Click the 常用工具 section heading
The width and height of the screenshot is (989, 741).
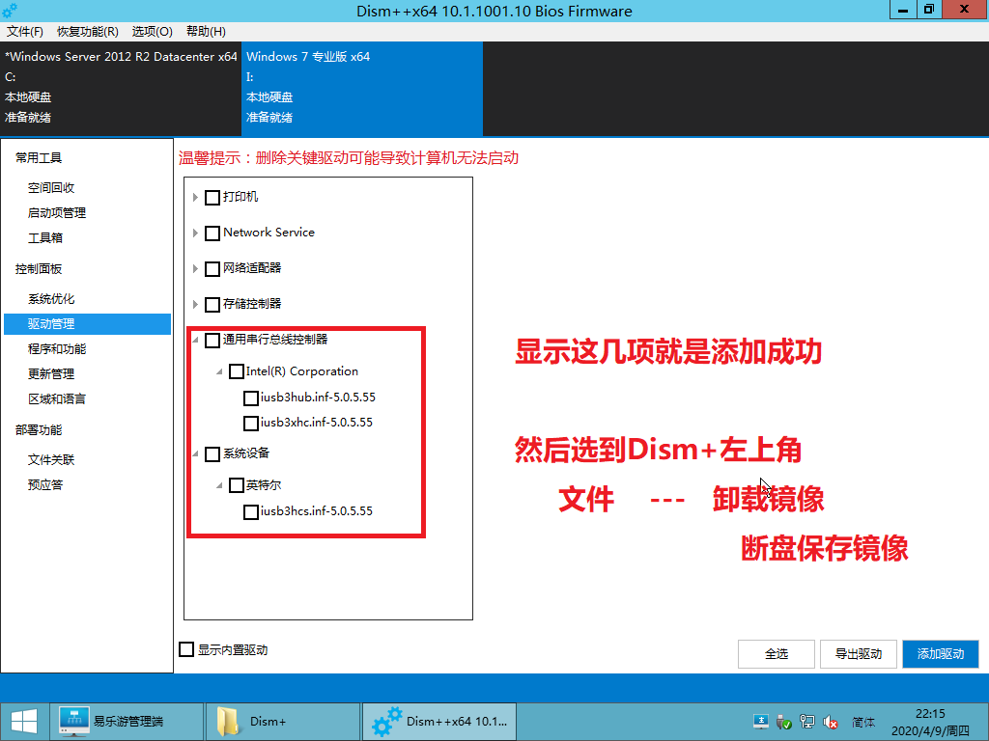tap(39, 158)
